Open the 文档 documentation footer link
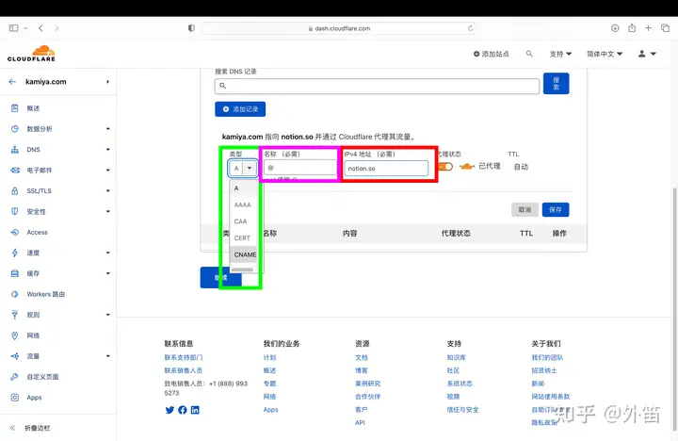 click(362, 357)
